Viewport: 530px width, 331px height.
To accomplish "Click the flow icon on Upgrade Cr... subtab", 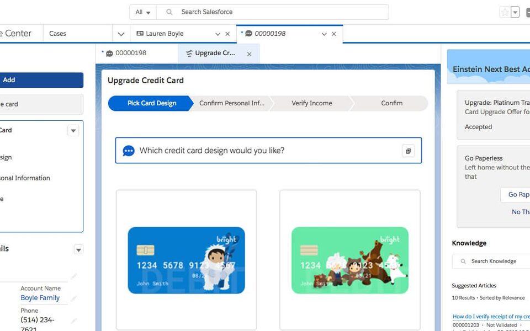I will click(x=189, y=54).
